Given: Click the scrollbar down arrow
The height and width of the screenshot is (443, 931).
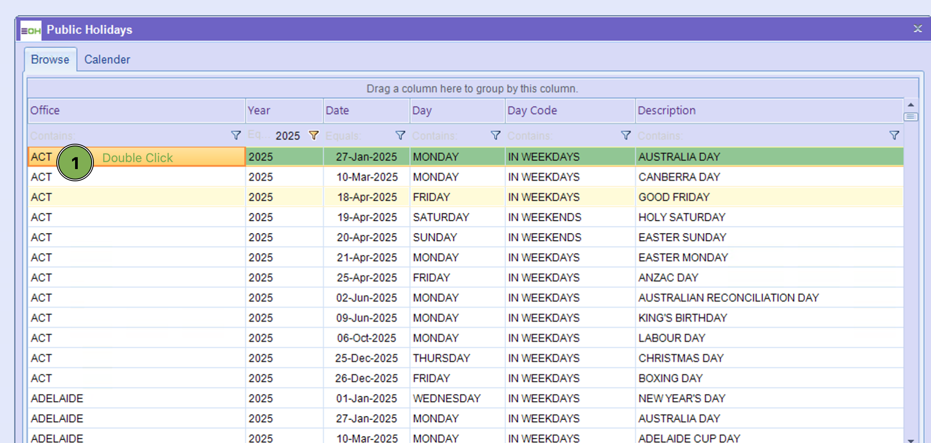Looking at the screenshot, I should coord(910,440).
